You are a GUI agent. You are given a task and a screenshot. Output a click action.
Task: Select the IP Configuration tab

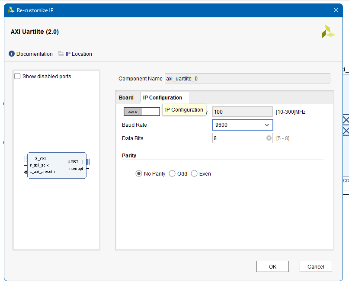(x=163, y=98)
